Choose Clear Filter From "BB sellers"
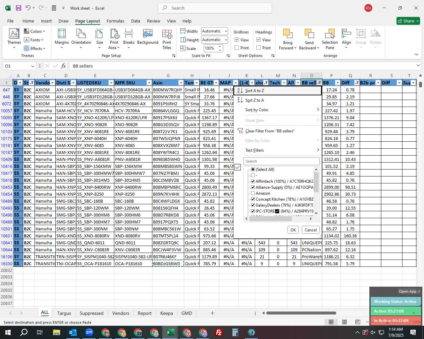The height and width of the screenshot is (339, 424). pos(278,131)
